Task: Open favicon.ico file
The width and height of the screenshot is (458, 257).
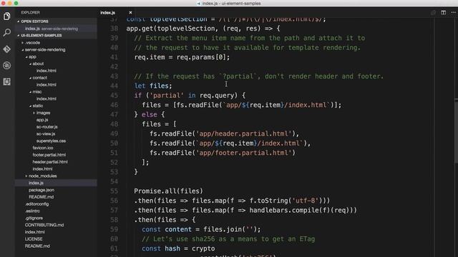Action: (43, 148)
